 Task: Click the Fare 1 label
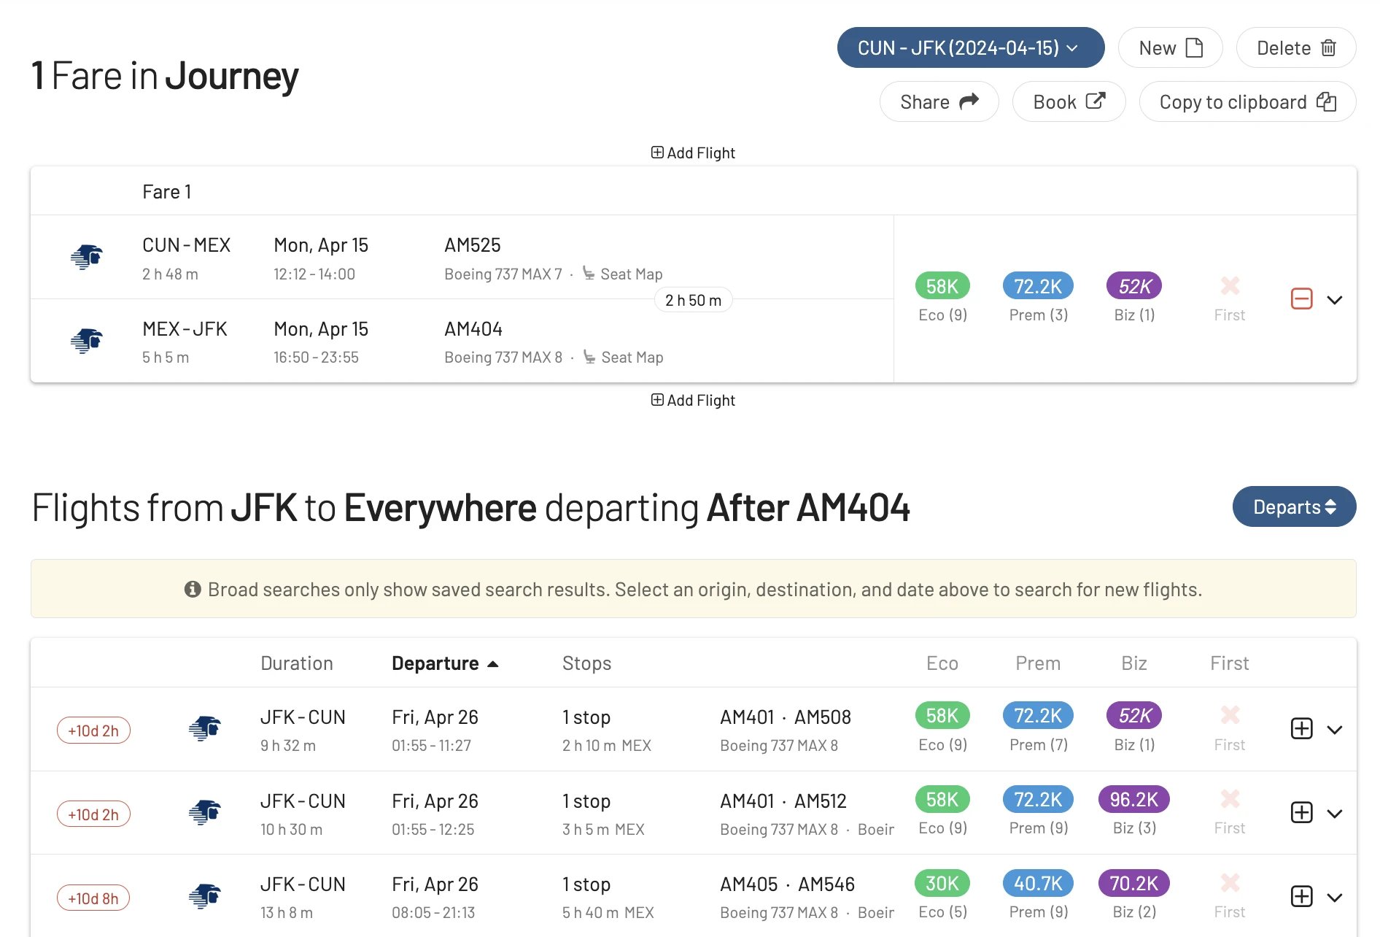(x=166, y=192)
